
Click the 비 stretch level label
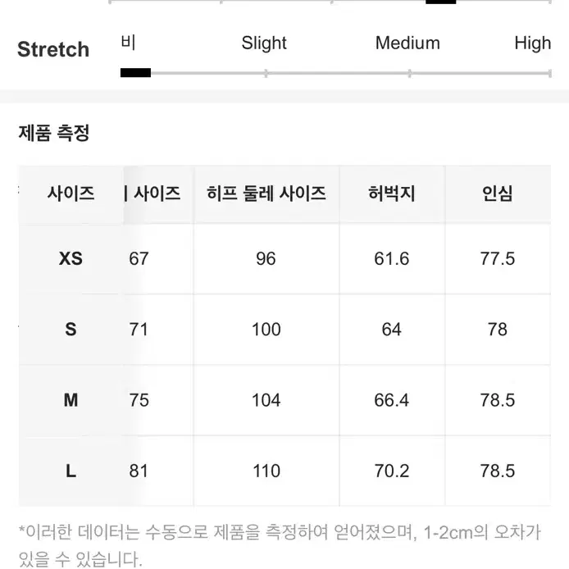(x=128, y=43)
